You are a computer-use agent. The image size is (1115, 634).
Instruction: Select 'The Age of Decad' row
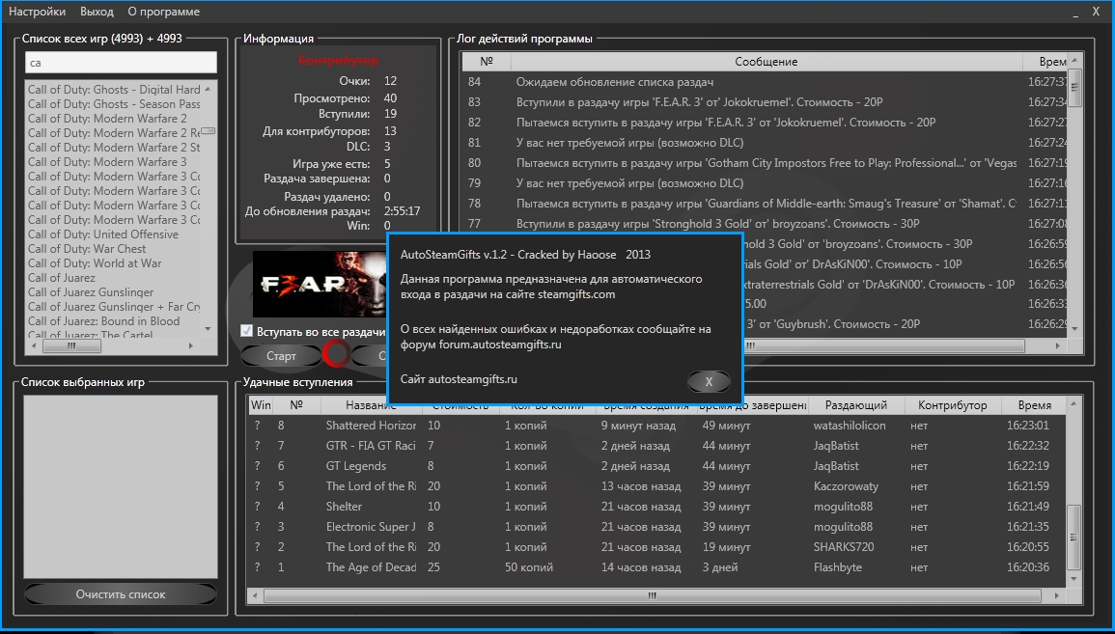pos(657,567)
